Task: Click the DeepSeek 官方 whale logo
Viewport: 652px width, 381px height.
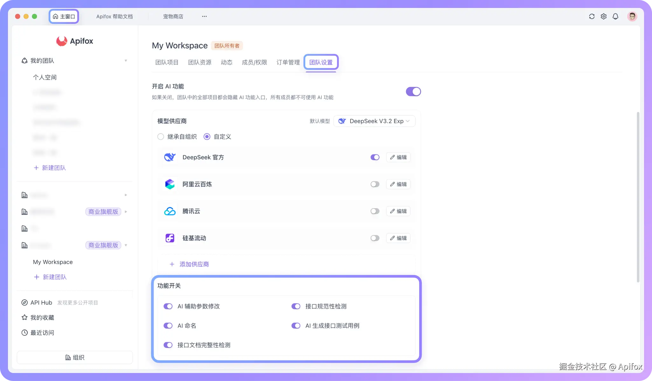Action: (x=170, y=157)
